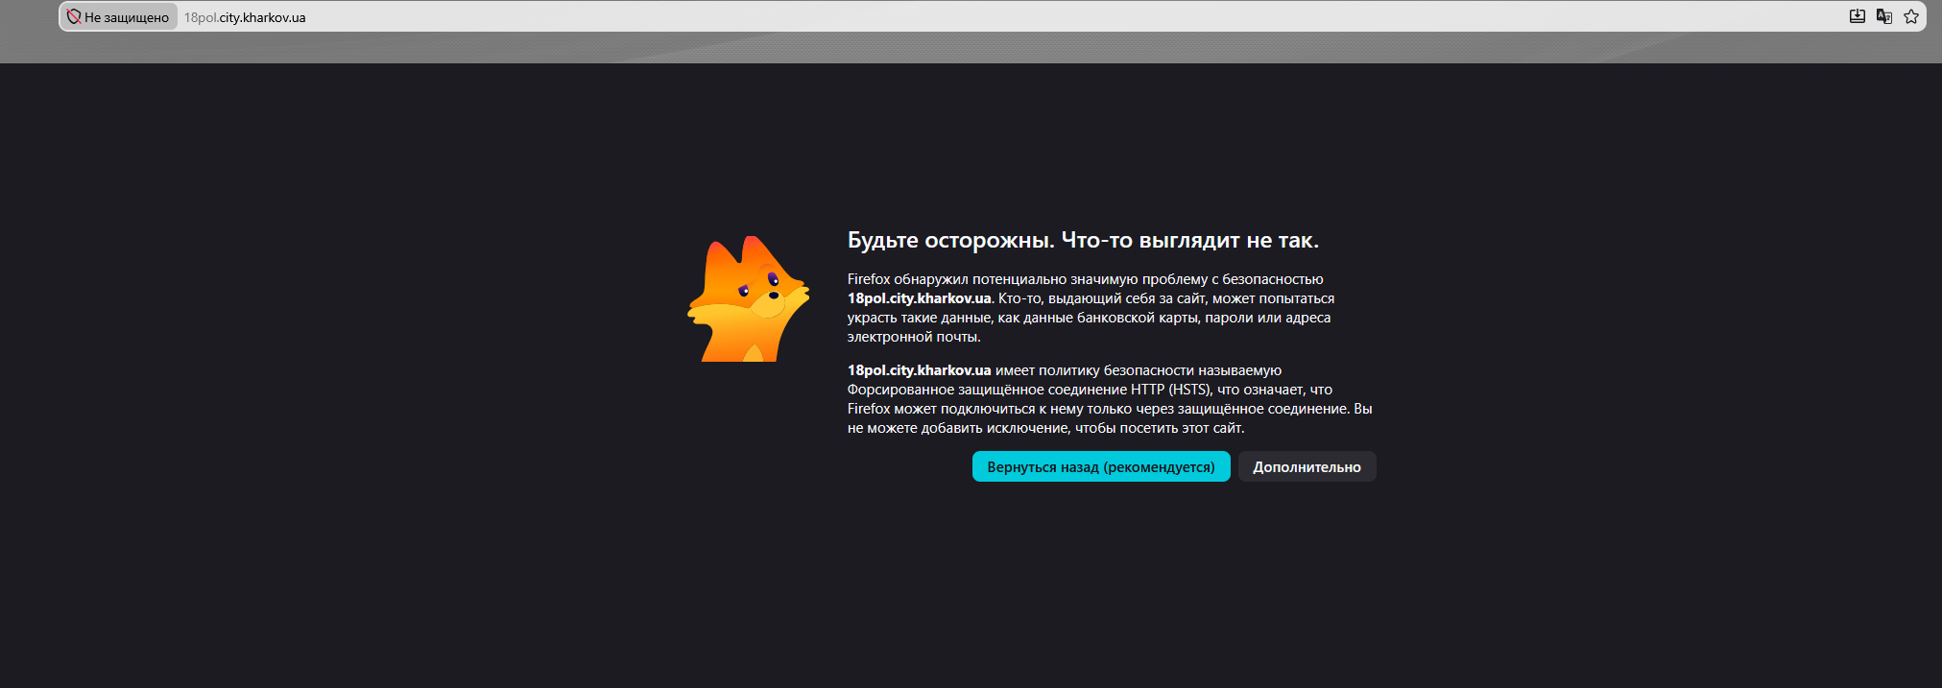Click the 'Не защищено' security badge
The width and height of the screenshot is (1942, 688).
click(119, 17)
